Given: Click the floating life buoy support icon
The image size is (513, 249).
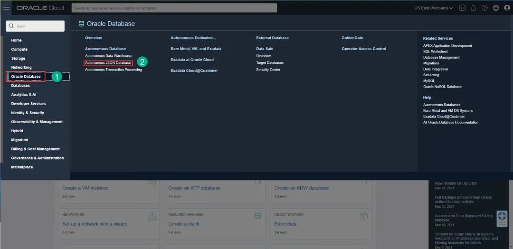Looking at the screenshot, I should [502, 218].
